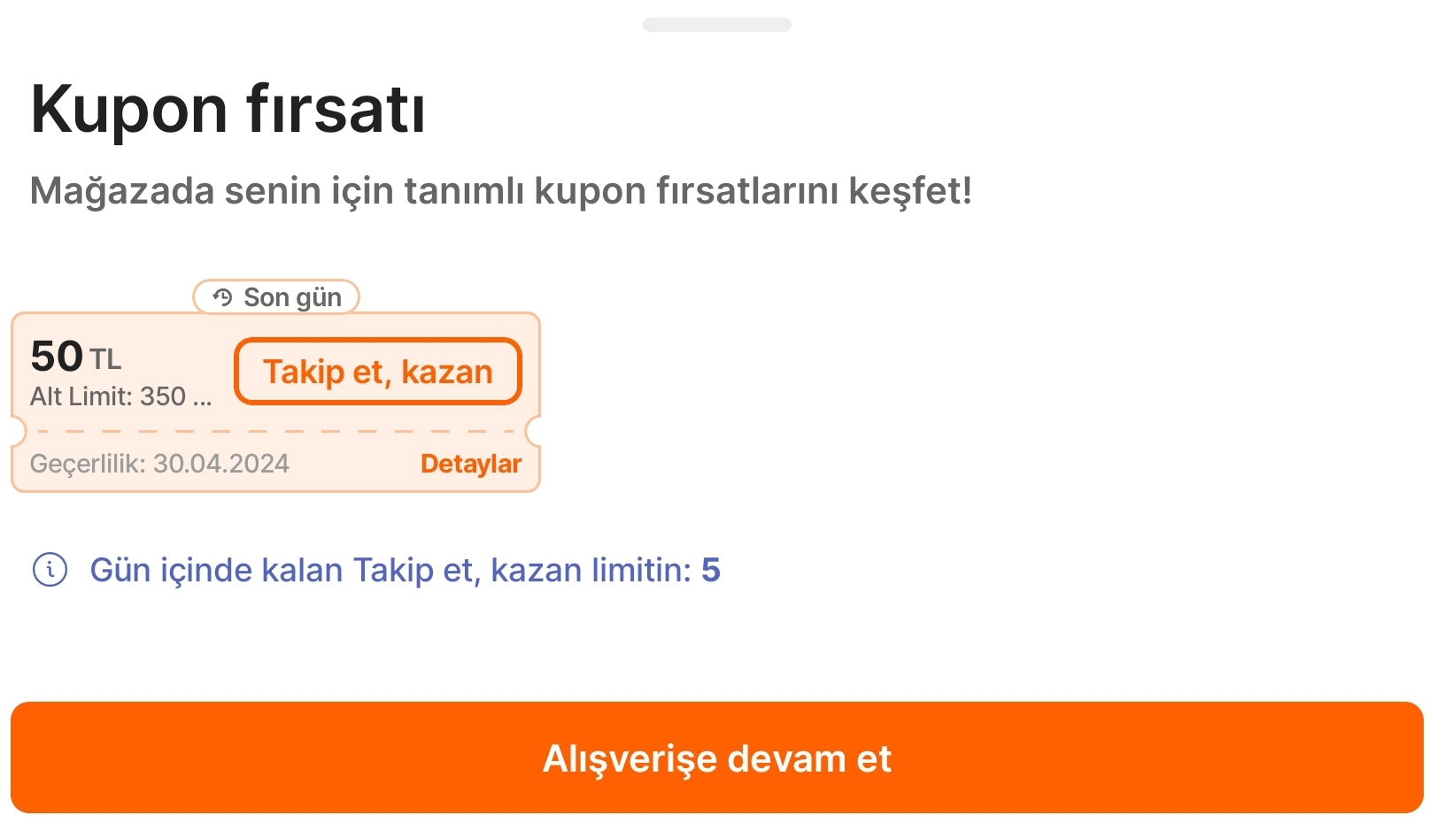Image resolution: width=1437 pixels, height=838 pixels.
Task: Tap 'Alışverişe devam et' orange button
Action: [x=717, y=757]
